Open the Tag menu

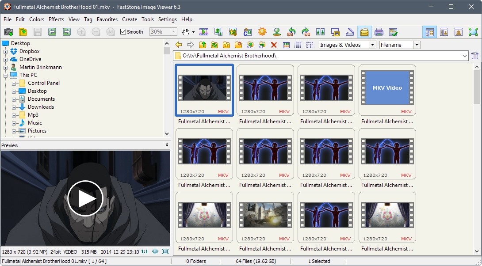[88, 19]
